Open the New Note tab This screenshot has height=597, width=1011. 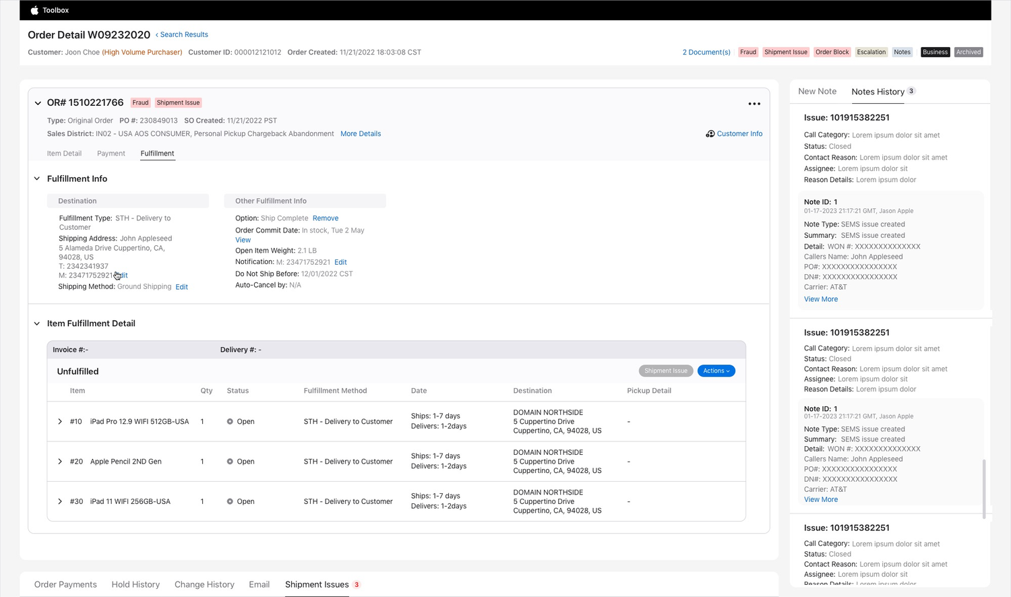click(817, 92)
